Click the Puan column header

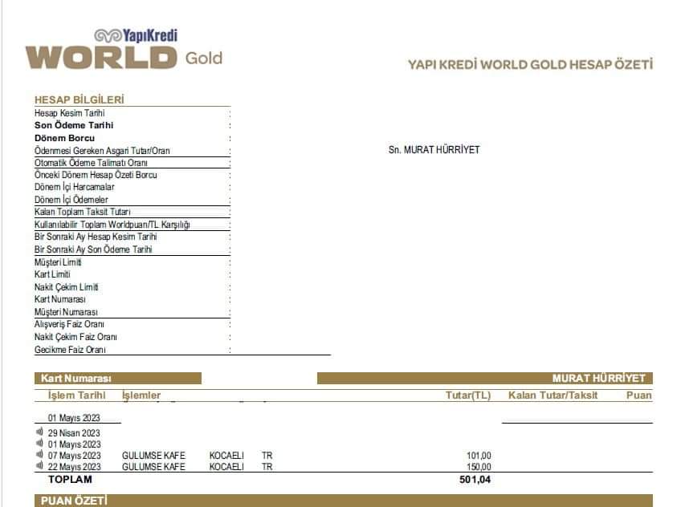point(639,395)
